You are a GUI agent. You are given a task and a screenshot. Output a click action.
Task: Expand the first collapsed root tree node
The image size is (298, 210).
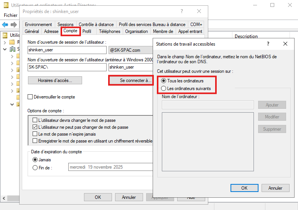click(x=5, y=42)
